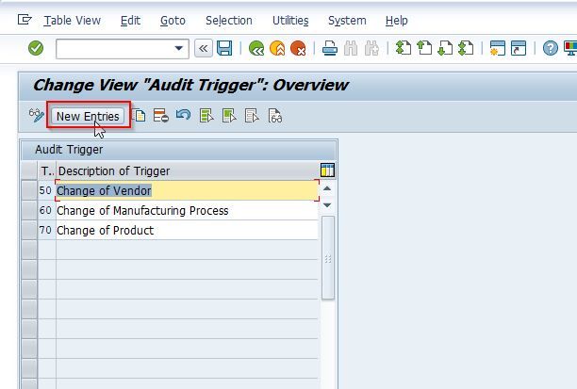Click the New Entries button

[88, 116]
